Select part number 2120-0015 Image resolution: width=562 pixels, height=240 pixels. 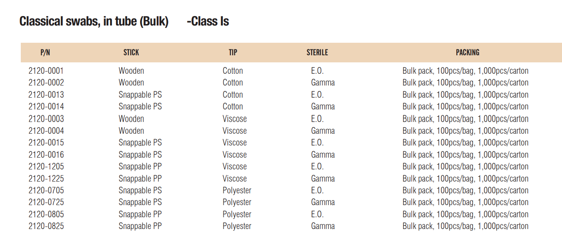click(x=46, y=143)
